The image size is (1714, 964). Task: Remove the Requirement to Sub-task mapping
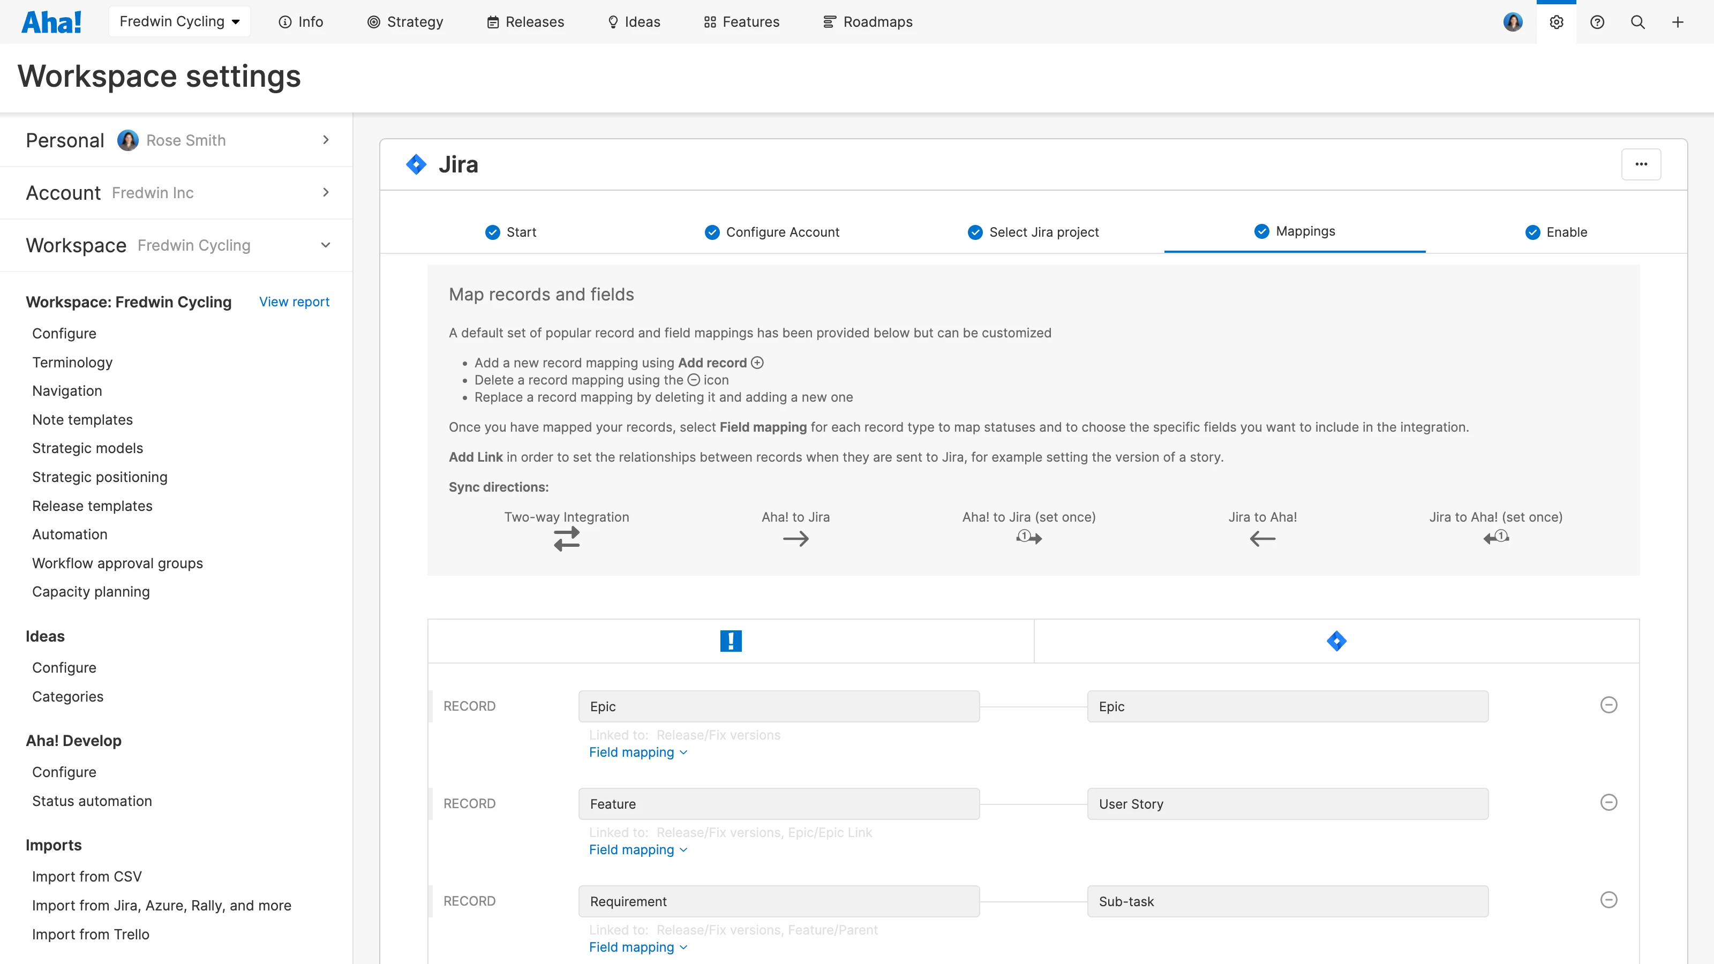pos(1610,900)
